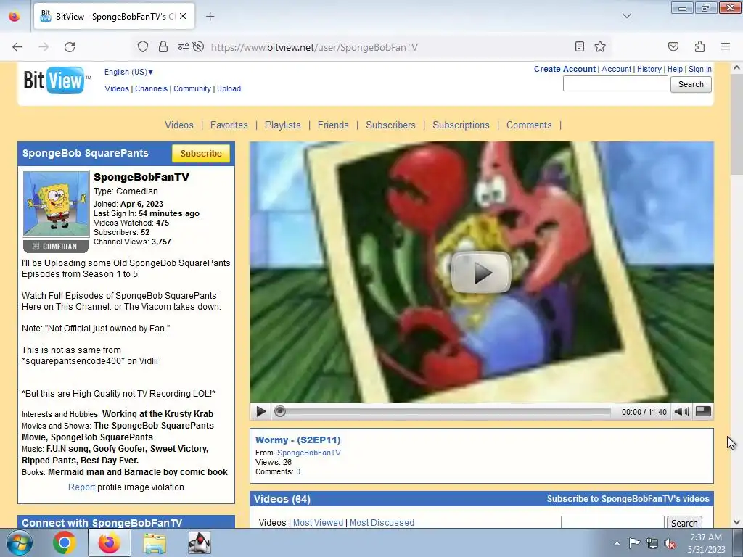The image size is (743, 557).
Task: Open the Comments channel tab
Action: 529,125
